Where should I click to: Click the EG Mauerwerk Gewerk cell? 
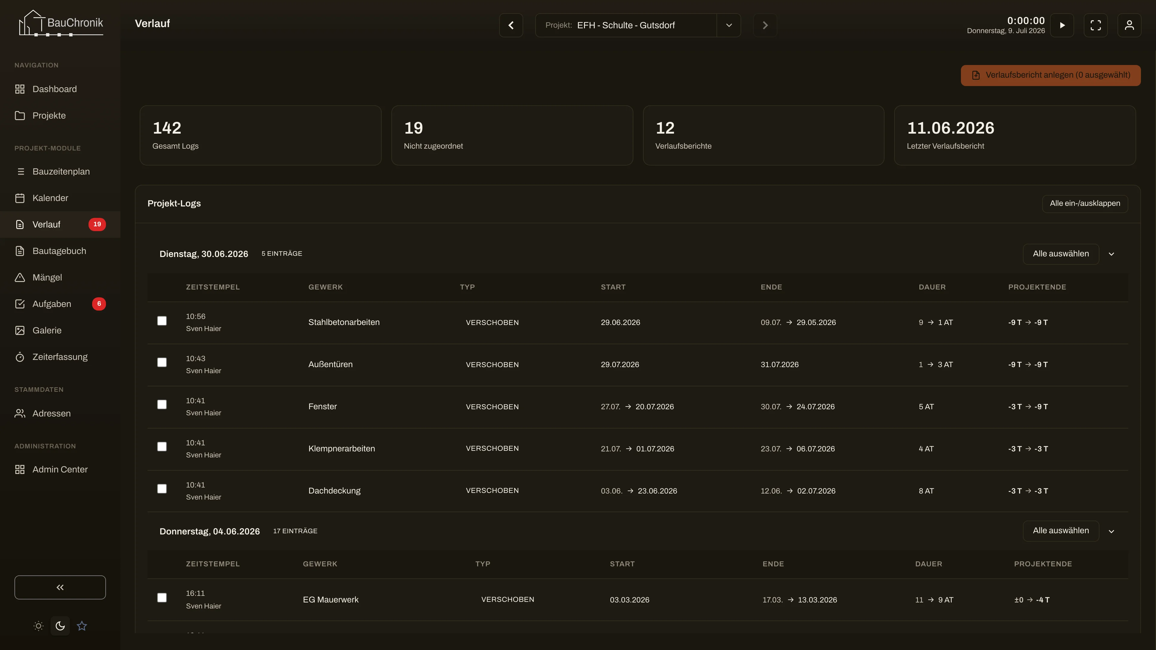[x=331, y=600]
